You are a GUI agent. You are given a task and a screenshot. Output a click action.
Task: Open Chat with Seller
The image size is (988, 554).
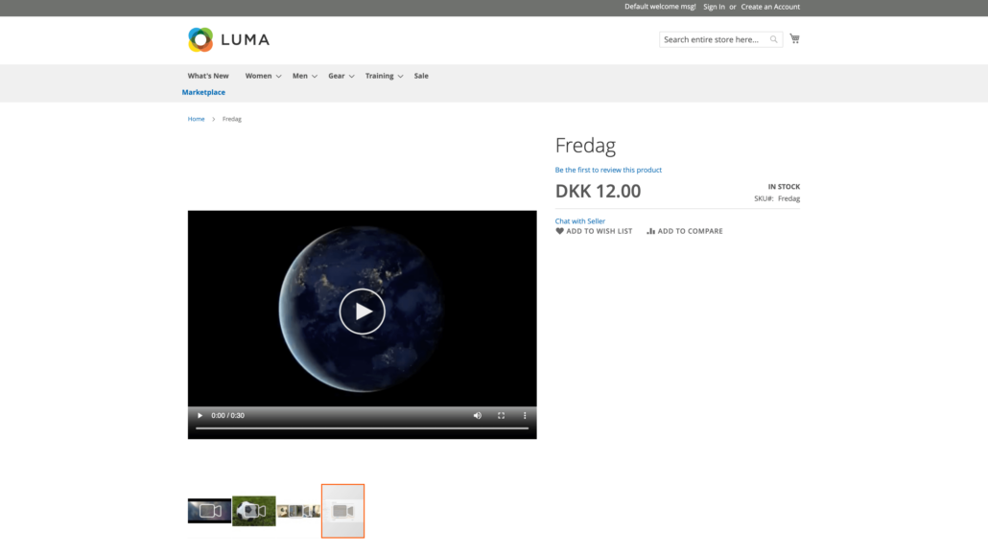579,221
